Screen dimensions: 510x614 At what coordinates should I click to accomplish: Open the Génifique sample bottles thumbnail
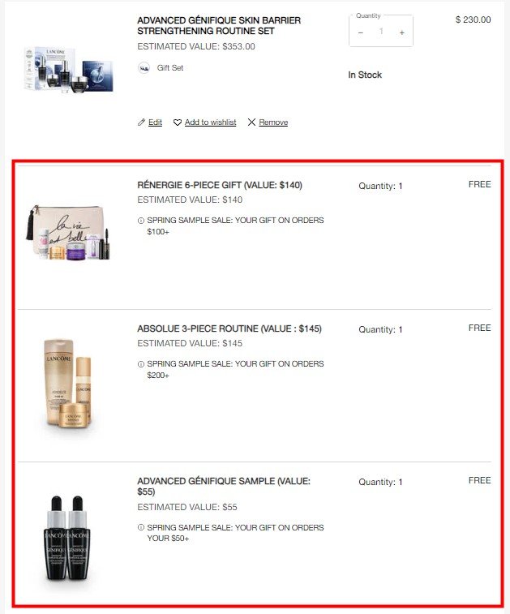[x=67, y=538]
